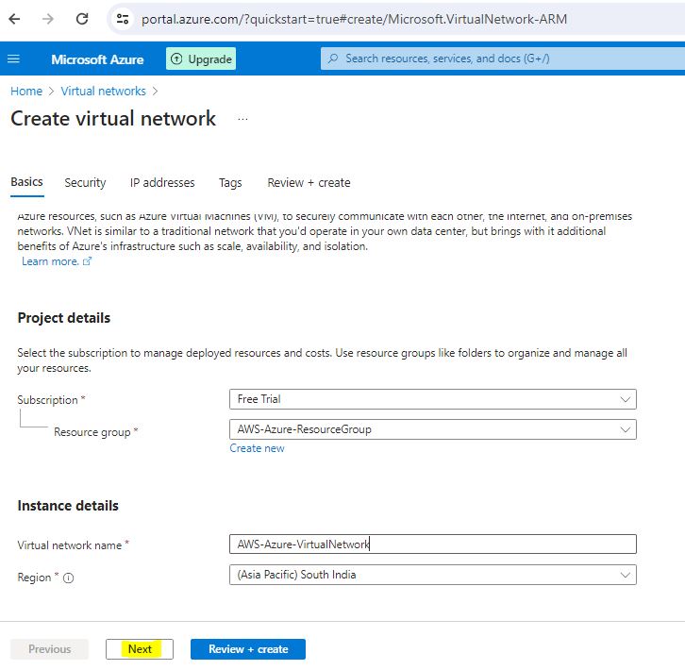Image resolution: width=685 pixels, height=670 pixels.
Task: Open the ellipsis menu beside page title
Action: pyautogui.click(x=242, y=120)
